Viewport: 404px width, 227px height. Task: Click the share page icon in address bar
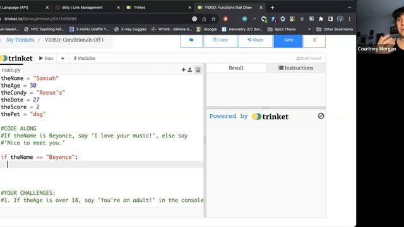click(x=204, y=19)
